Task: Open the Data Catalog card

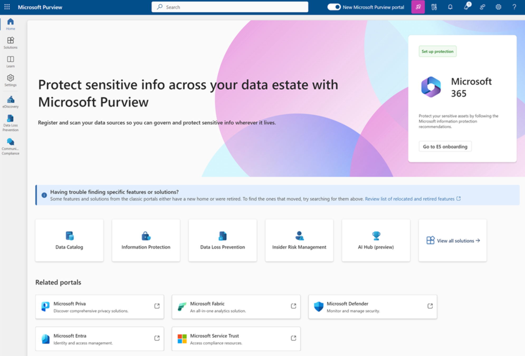Action: (69, 240)
